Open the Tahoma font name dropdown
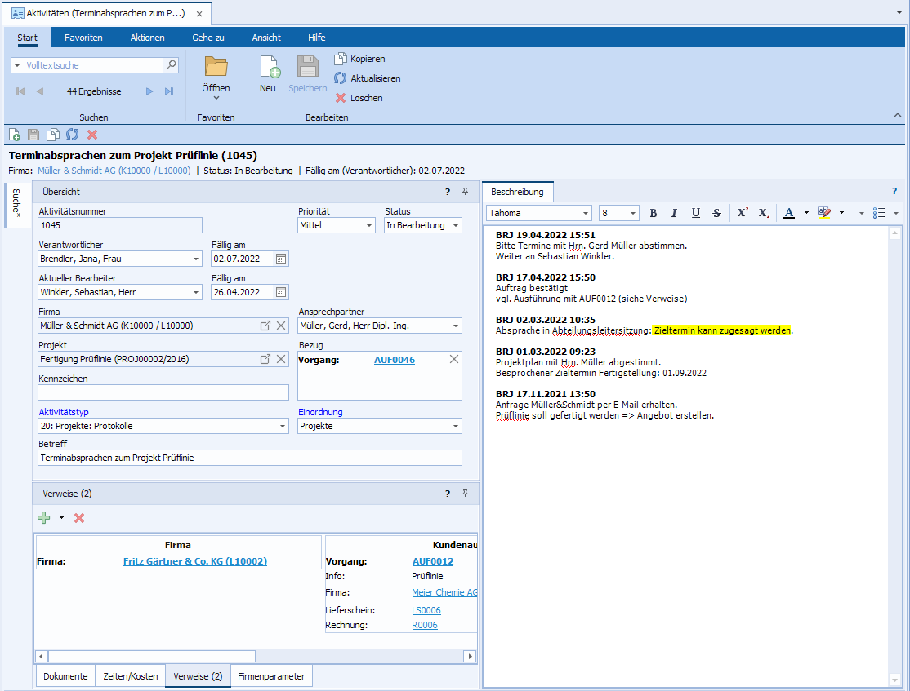This screenshot has height=691, width=910. [x=586, y=213]
